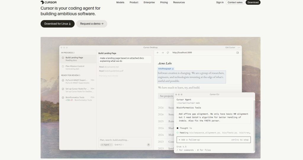The width and height of the screenshot is (303, 160).
Task: Open the Resources menu
Action: coord(179,2)
